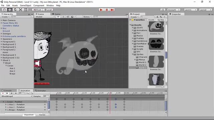
Task: Click the Project panel vertical scrollbar
Action: [166, 55]
